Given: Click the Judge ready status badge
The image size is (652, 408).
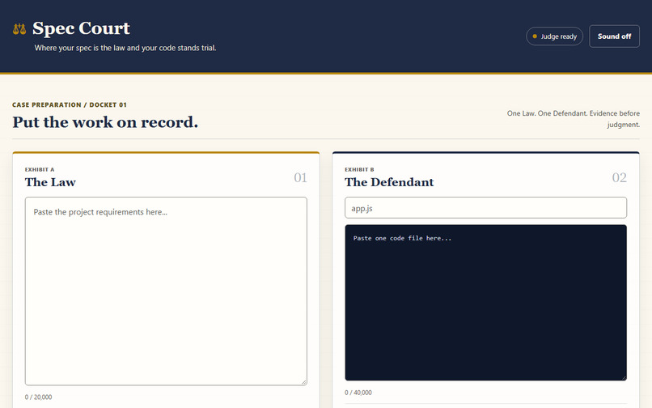Looking at the screenshot, I should click(554, 36).
